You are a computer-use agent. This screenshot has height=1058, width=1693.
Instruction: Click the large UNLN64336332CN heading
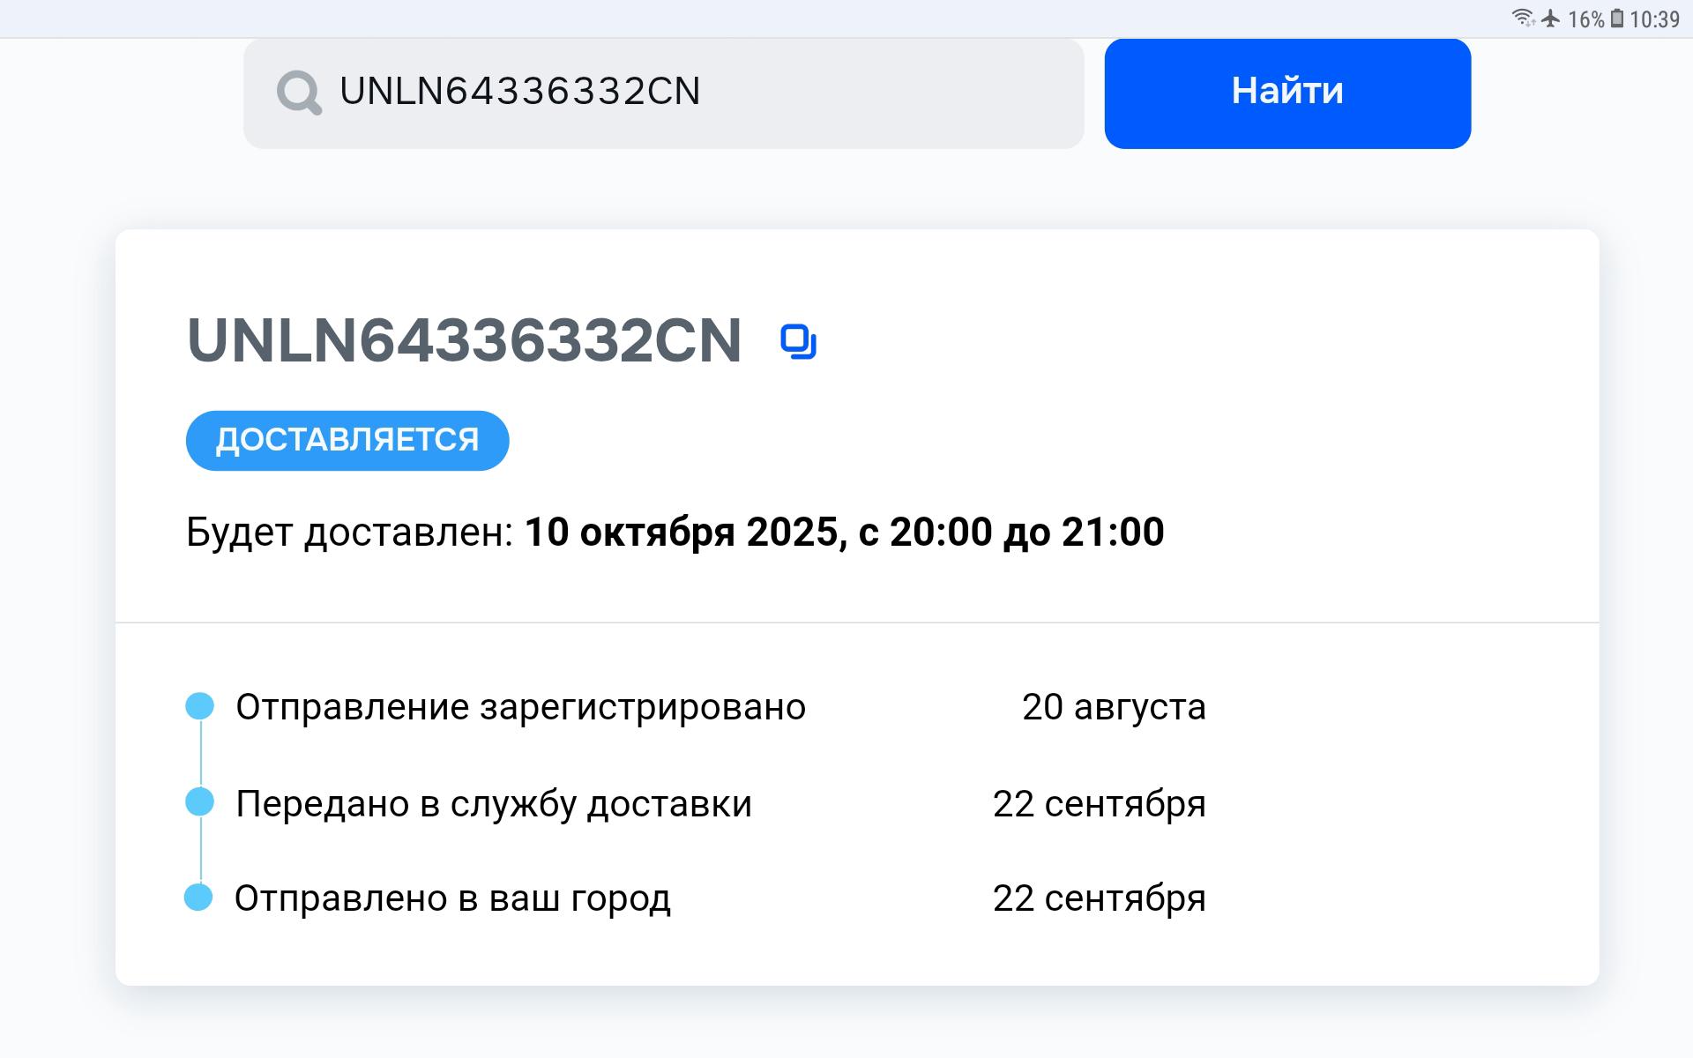(464, 341)
